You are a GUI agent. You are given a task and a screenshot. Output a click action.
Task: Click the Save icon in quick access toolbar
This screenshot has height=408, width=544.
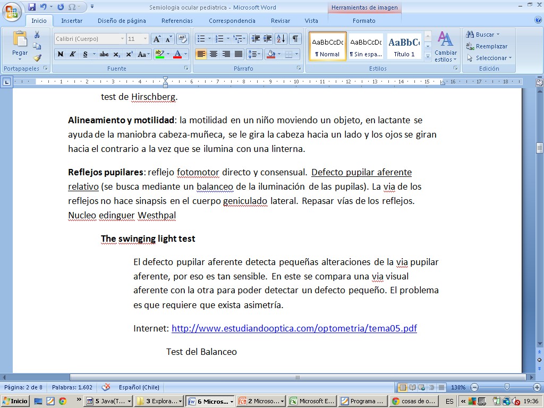32,7
